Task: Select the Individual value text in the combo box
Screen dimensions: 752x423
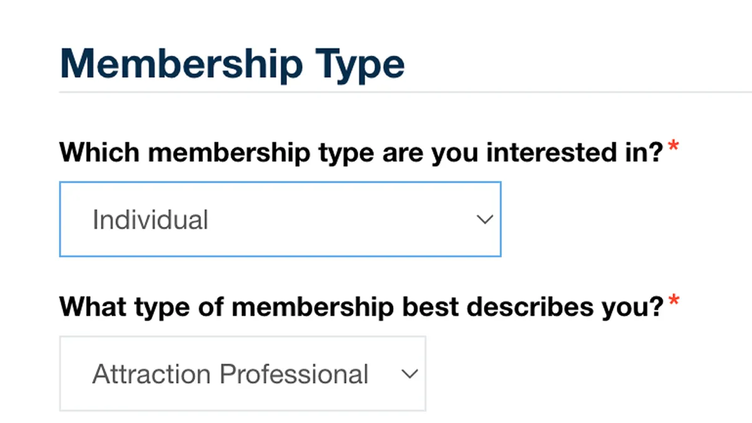Action: point(150,219)
